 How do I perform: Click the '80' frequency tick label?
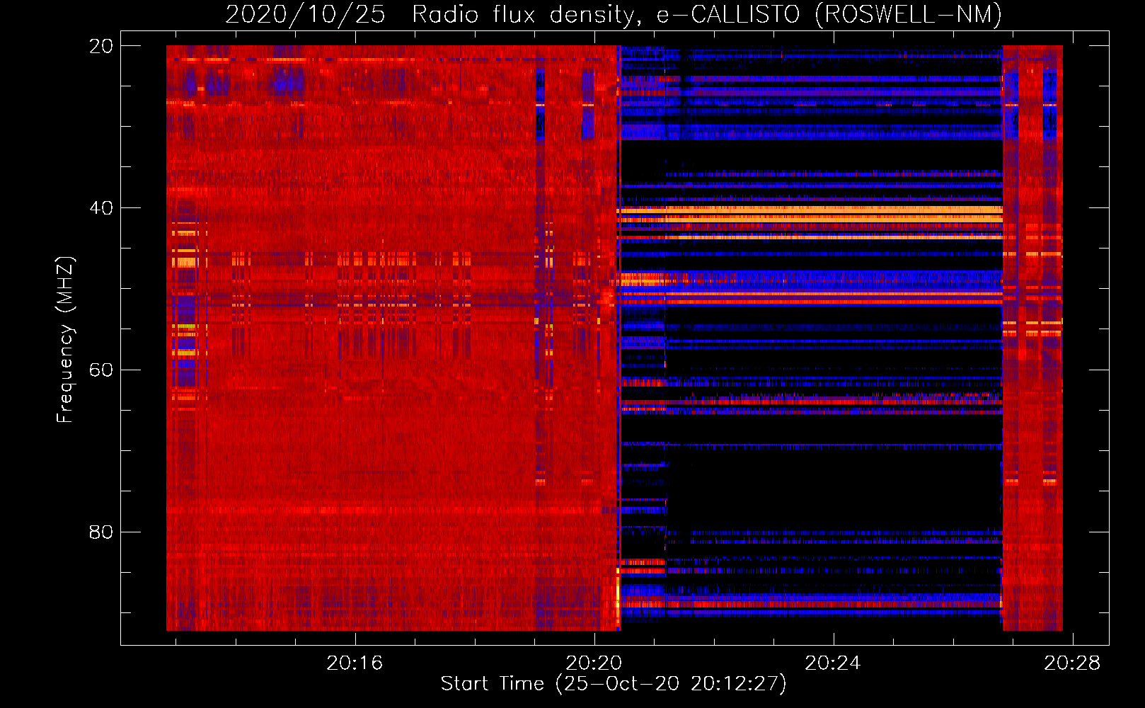coord(100,532)
